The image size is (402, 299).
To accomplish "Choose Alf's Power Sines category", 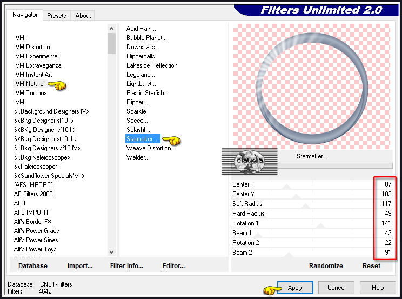I will click(36, 240).
